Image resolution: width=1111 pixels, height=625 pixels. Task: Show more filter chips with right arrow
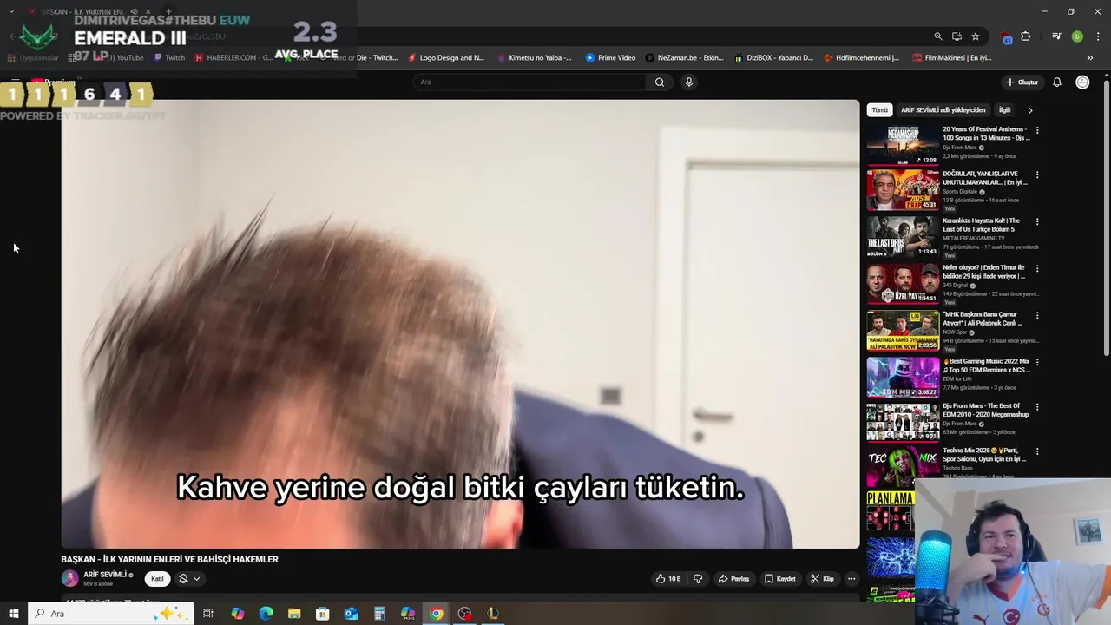coord(1030,110)
